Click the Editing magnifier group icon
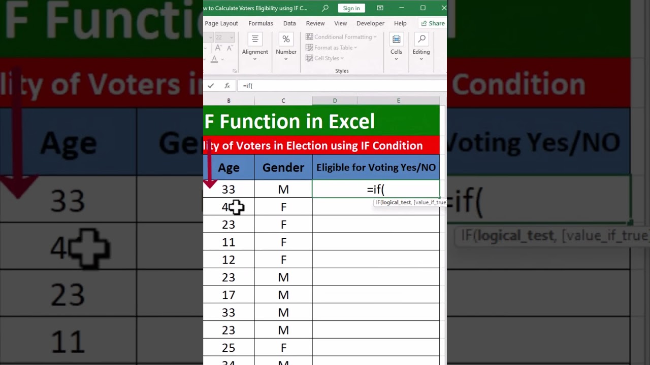Viewport: 650px width, 365px height. [x=421, y=40]
